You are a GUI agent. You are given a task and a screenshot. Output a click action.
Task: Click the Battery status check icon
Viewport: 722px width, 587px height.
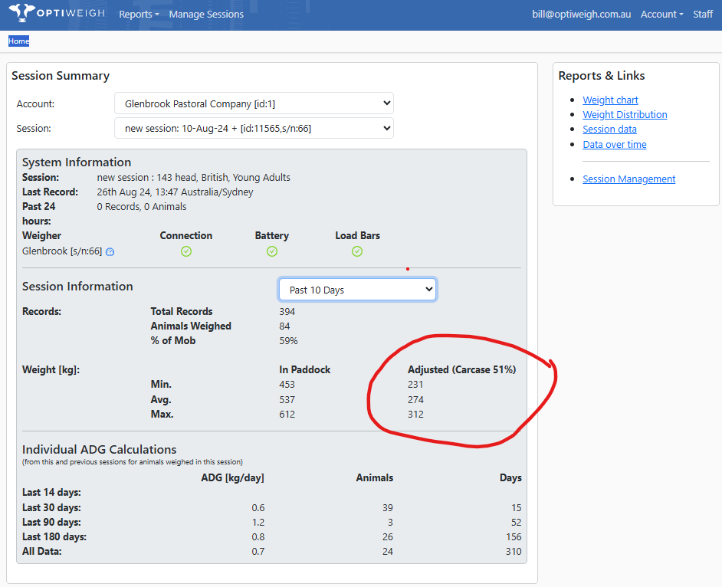point(272,251)
